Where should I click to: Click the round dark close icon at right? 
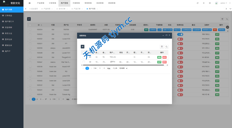click(228, 27)
